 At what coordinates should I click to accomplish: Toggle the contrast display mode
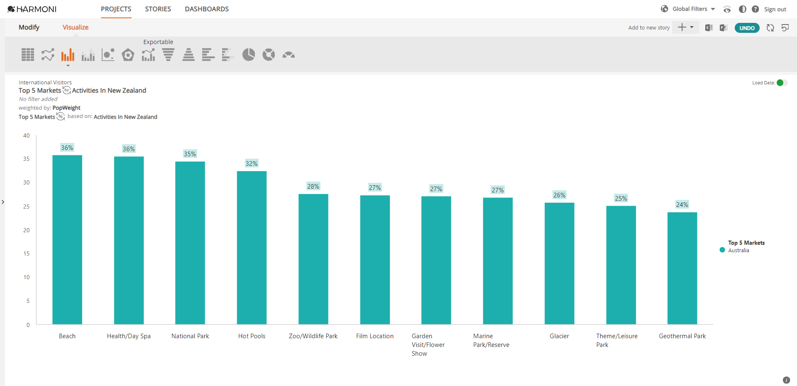coord(743,9)
